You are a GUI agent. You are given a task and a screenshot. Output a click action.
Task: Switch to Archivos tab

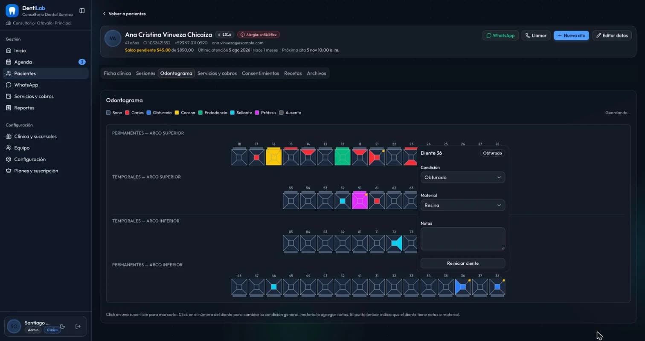coord(317,73)
